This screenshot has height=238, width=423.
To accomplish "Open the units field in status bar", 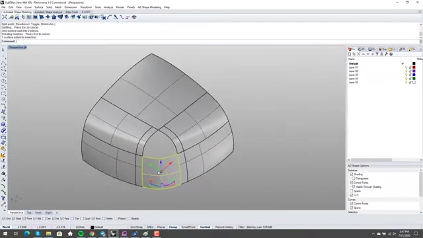I will [x=80, y=227].
